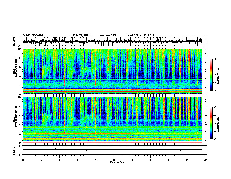The height and width of the screenshot is (179, 231).
Task: Click the "-3" label on ch.1 color bar
Action: tap(215, 59)
